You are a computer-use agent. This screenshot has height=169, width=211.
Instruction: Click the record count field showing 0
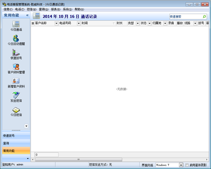(47, 155)
